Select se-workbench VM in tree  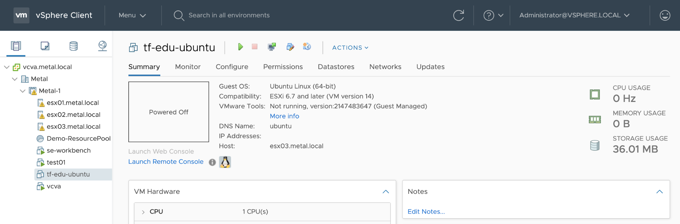coord(69,150)
